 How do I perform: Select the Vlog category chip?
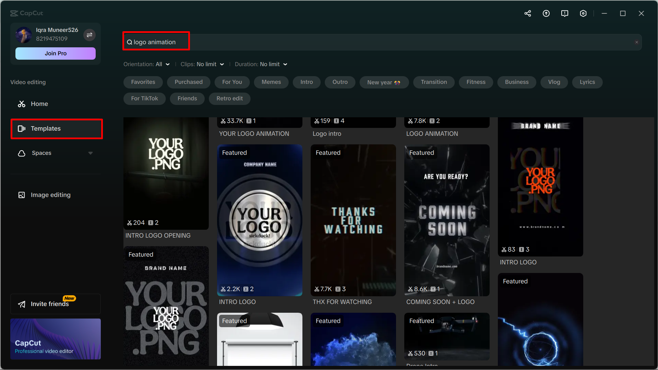point(554,82)
